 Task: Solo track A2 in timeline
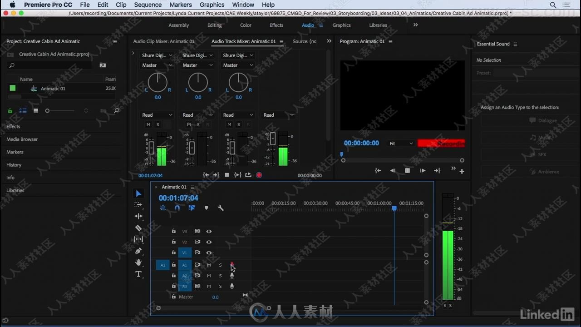coord(221,276)
